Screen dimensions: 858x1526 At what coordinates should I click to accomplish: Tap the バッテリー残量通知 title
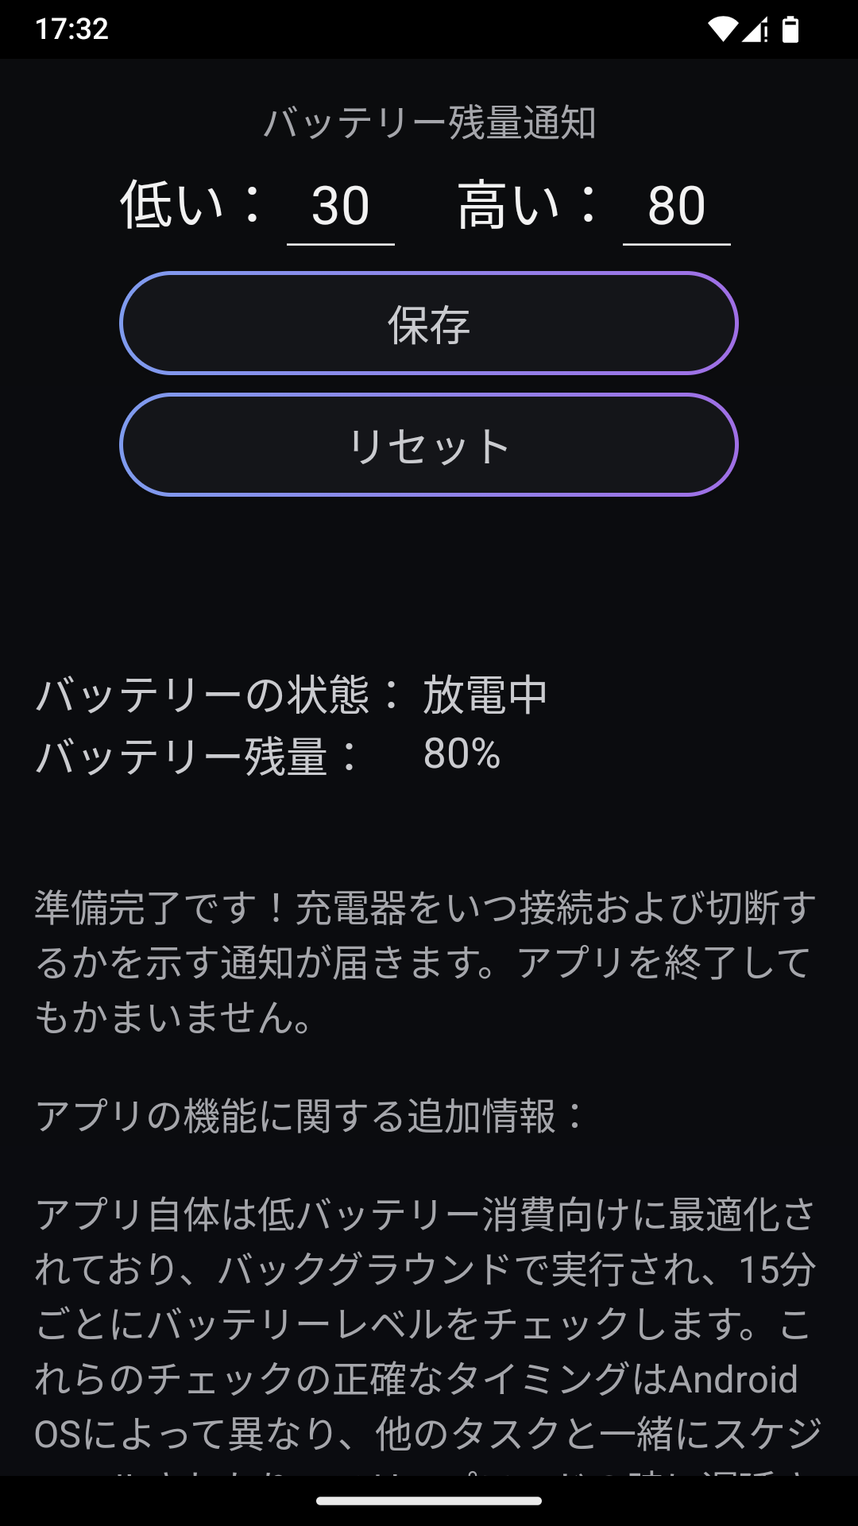(429, 123)
